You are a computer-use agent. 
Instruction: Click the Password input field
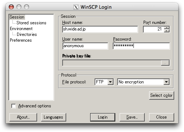[x=141, y=46]
